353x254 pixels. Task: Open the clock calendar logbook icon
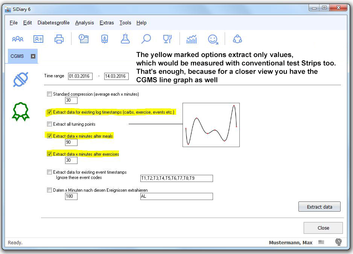pos(84,39)
